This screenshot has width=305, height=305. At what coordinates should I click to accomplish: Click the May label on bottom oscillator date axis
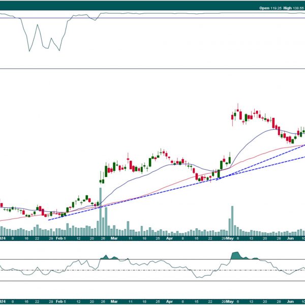point(230,301)
